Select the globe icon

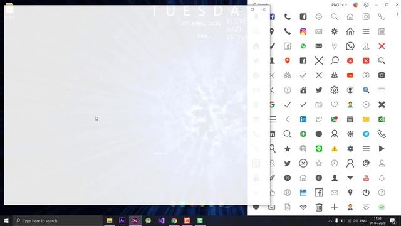coord(303,149)
